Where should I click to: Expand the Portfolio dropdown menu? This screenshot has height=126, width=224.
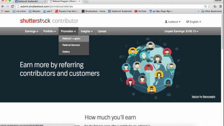point(49,31)
